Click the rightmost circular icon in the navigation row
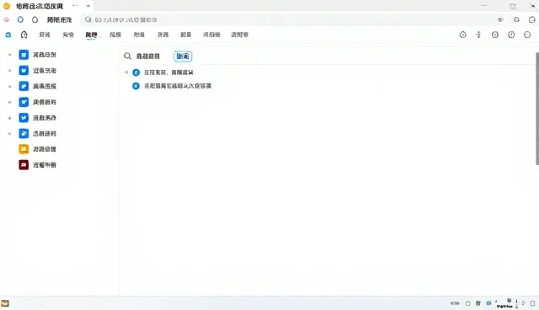 (x=527, y=35)
